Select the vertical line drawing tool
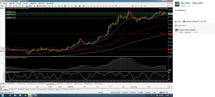This screenshot has height=97, width=215. click(123, 6)
